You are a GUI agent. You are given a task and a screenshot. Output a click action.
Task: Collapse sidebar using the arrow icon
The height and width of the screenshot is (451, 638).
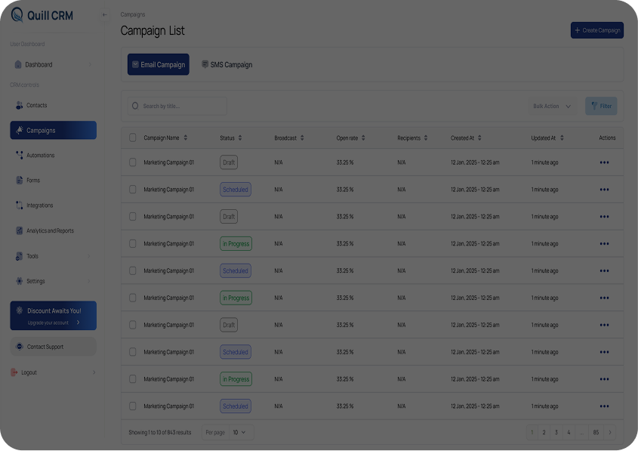[x=104, y=15]
